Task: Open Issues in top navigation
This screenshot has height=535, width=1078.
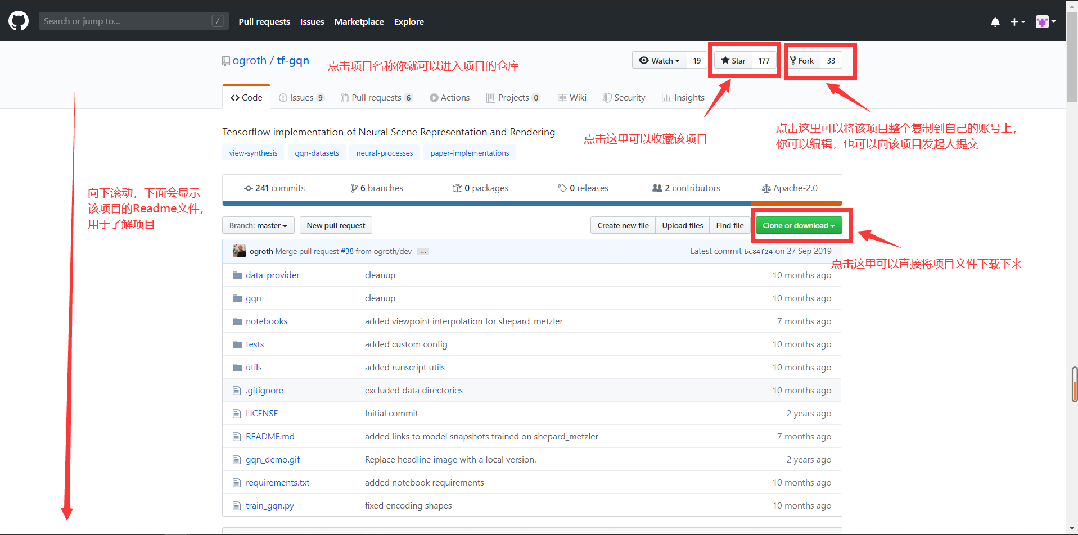Action: (x=312, y=21)
